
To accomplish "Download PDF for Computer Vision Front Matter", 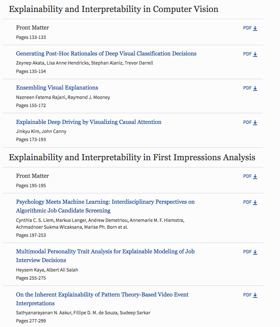I will [250, 28].
